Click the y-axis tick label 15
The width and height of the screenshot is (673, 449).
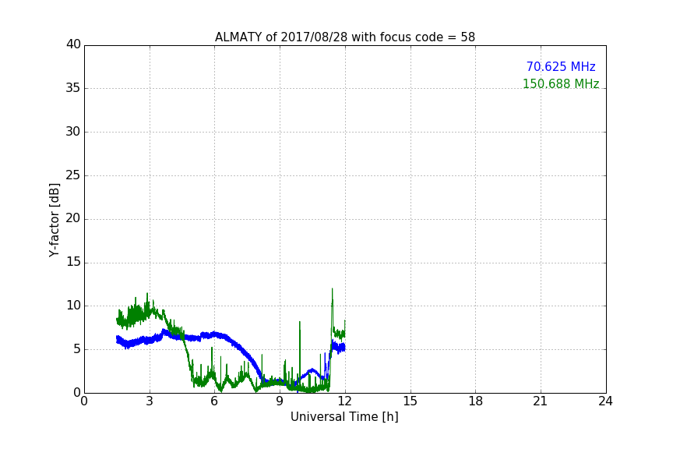[x=73, y=262]
